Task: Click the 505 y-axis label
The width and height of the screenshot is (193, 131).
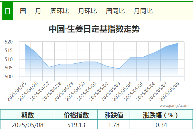Action: (9, 68)
